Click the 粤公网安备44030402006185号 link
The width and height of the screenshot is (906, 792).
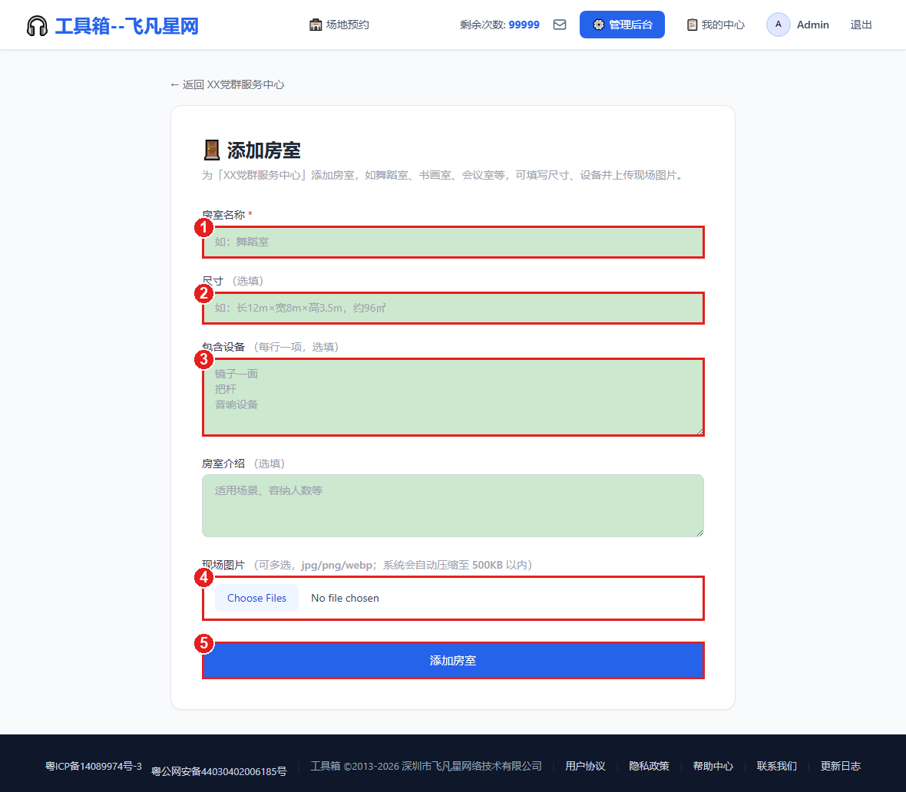(219, 771)
